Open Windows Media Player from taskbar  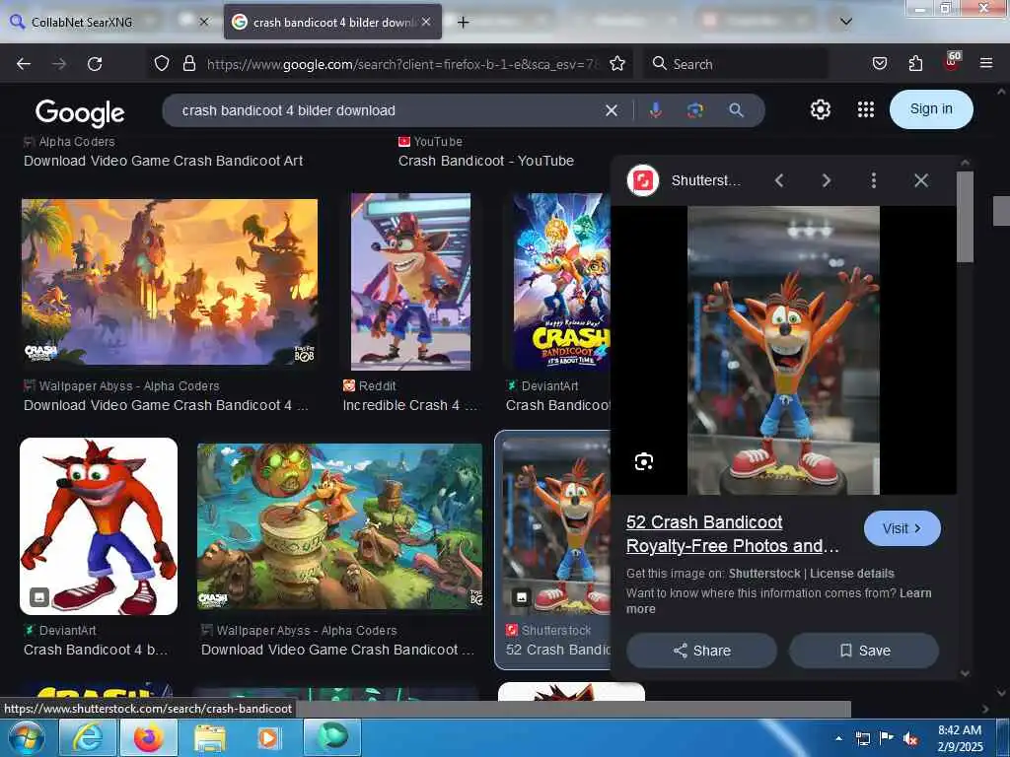[x=270, y=737]
